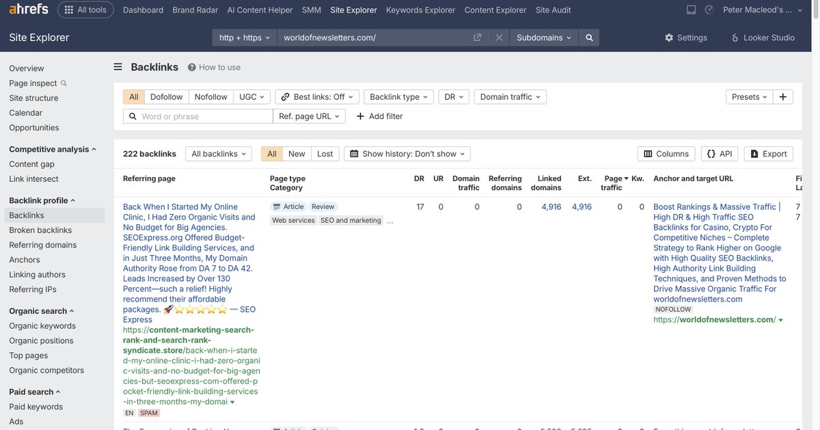Viewport: 820px width, 430px height.
Task: Click the Export button
Action: pos(769,154)
